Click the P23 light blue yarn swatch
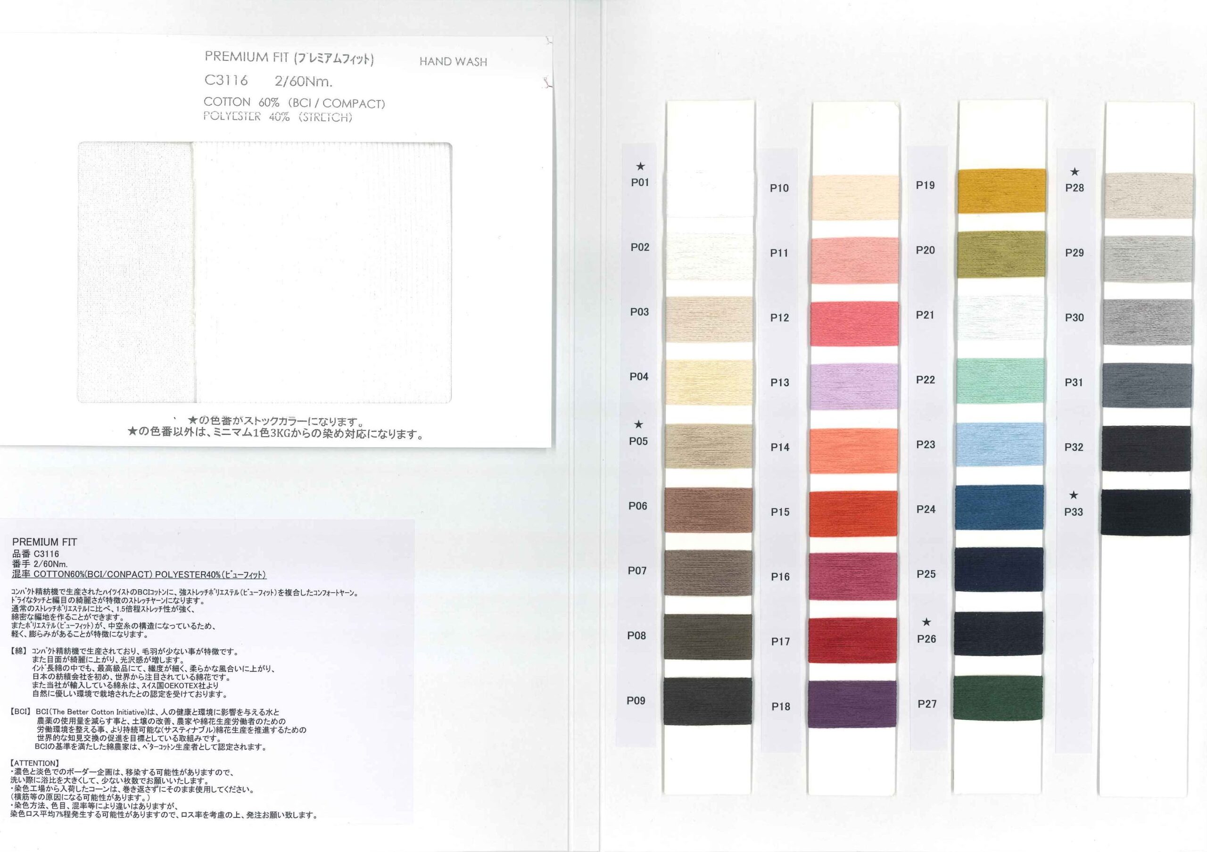This screenshot has height=852, width=1207. tap(1000, 444)
